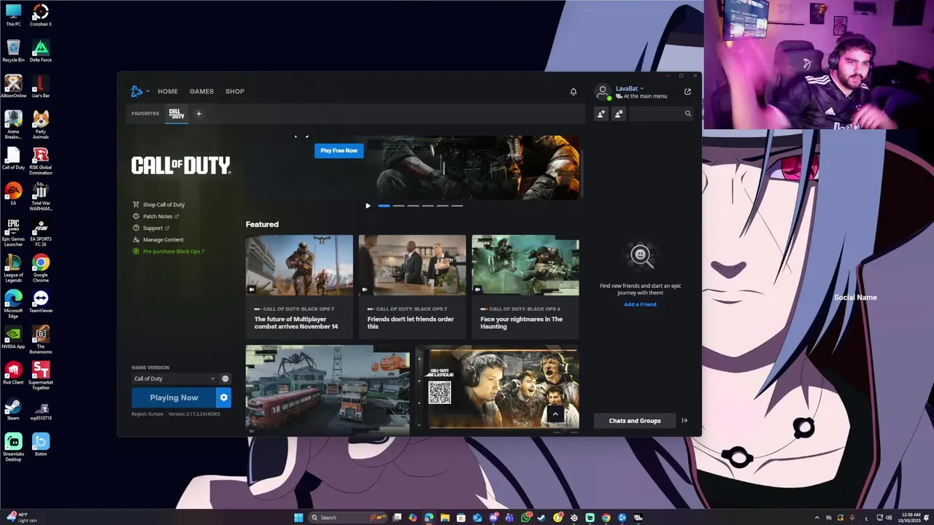Open the Liar's Bar desktop icon
The image size is (934, 525).
point(41,87)
